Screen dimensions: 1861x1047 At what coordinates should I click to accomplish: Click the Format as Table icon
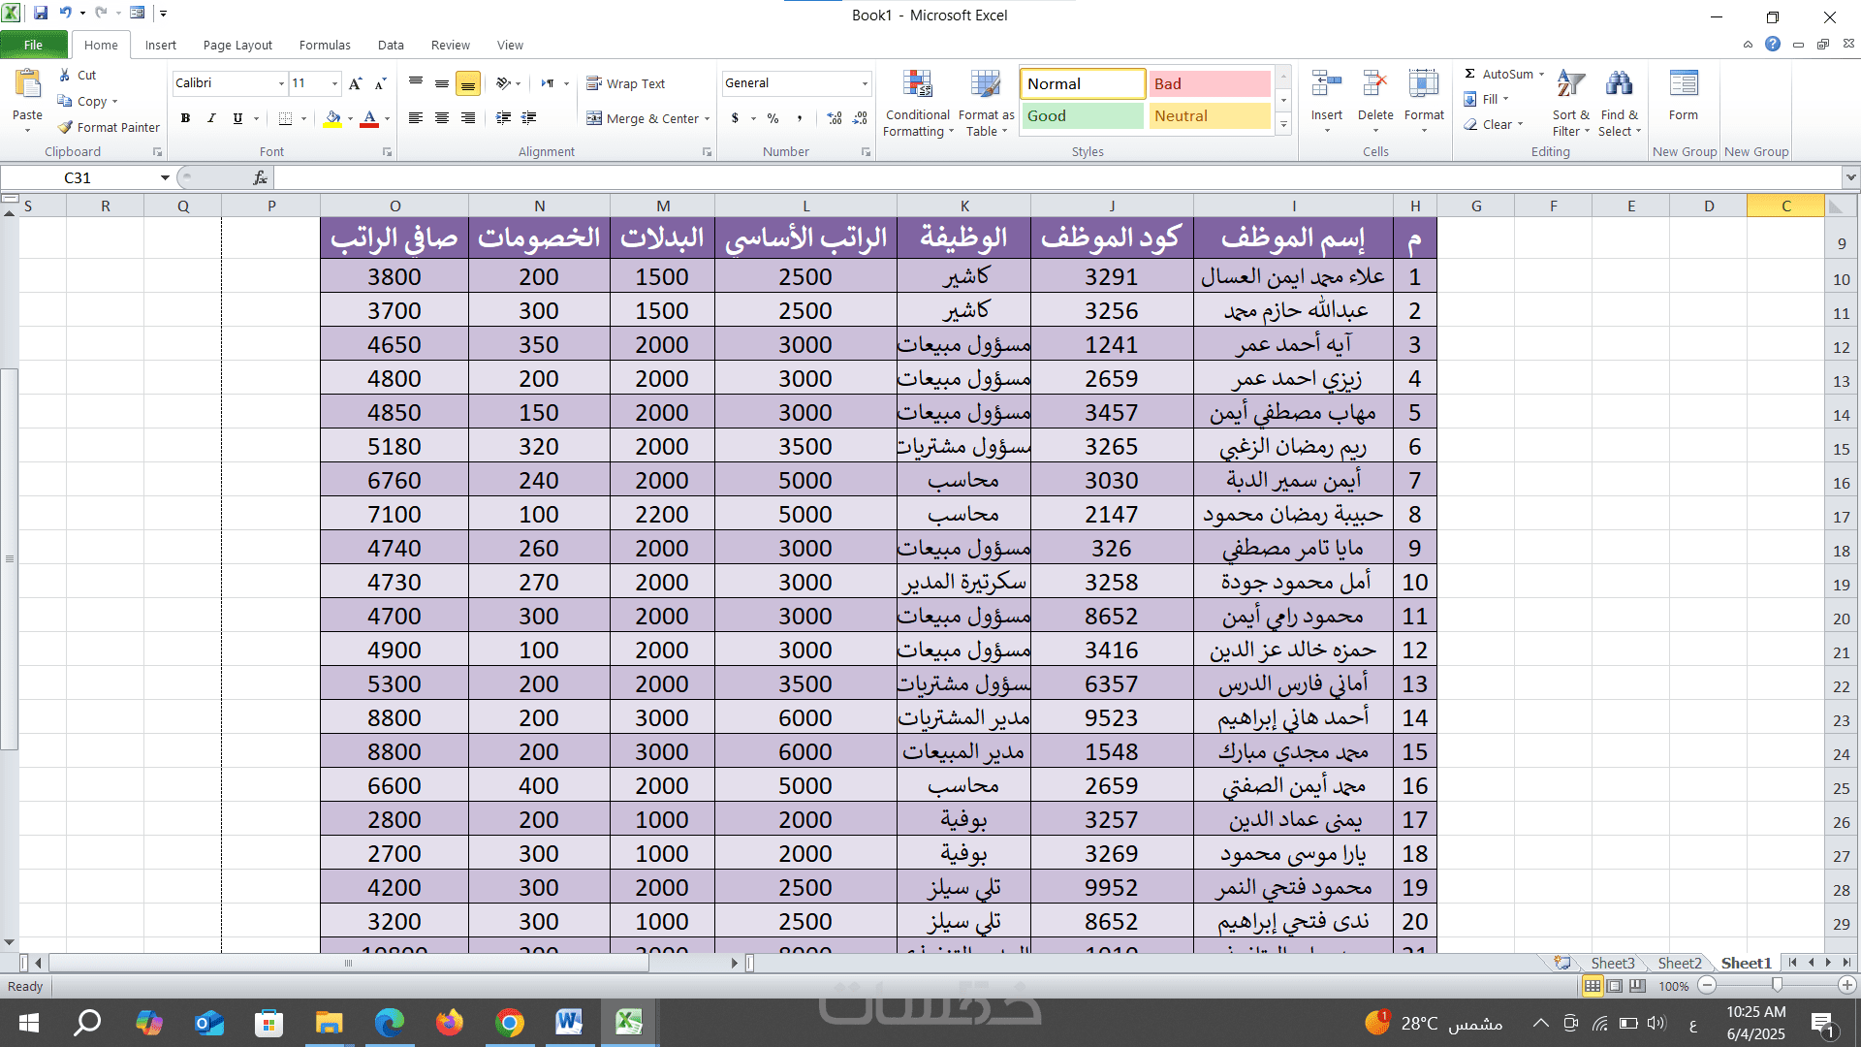coord(986,85)
